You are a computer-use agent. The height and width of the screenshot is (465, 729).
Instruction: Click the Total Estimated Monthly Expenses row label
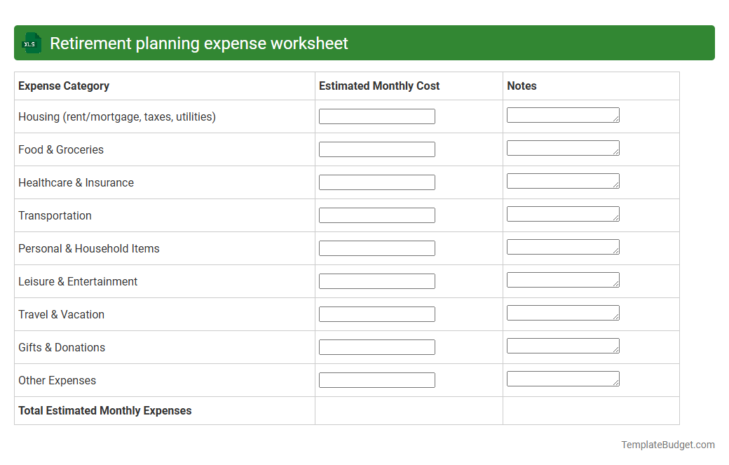coord(104,410)
